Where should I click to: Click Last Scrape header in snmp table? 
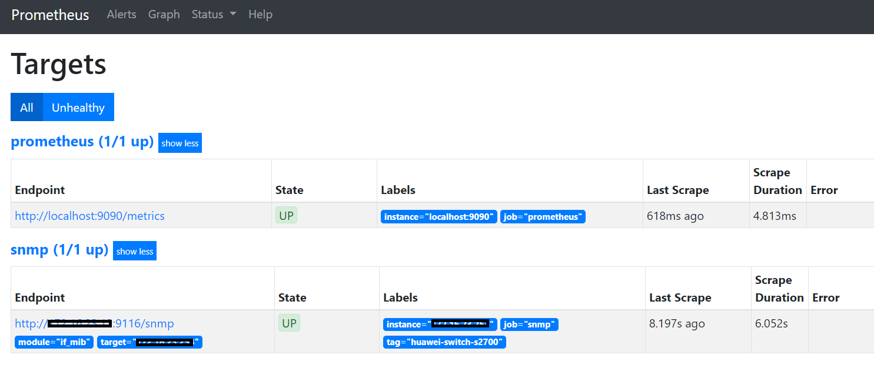pos(680,297)
